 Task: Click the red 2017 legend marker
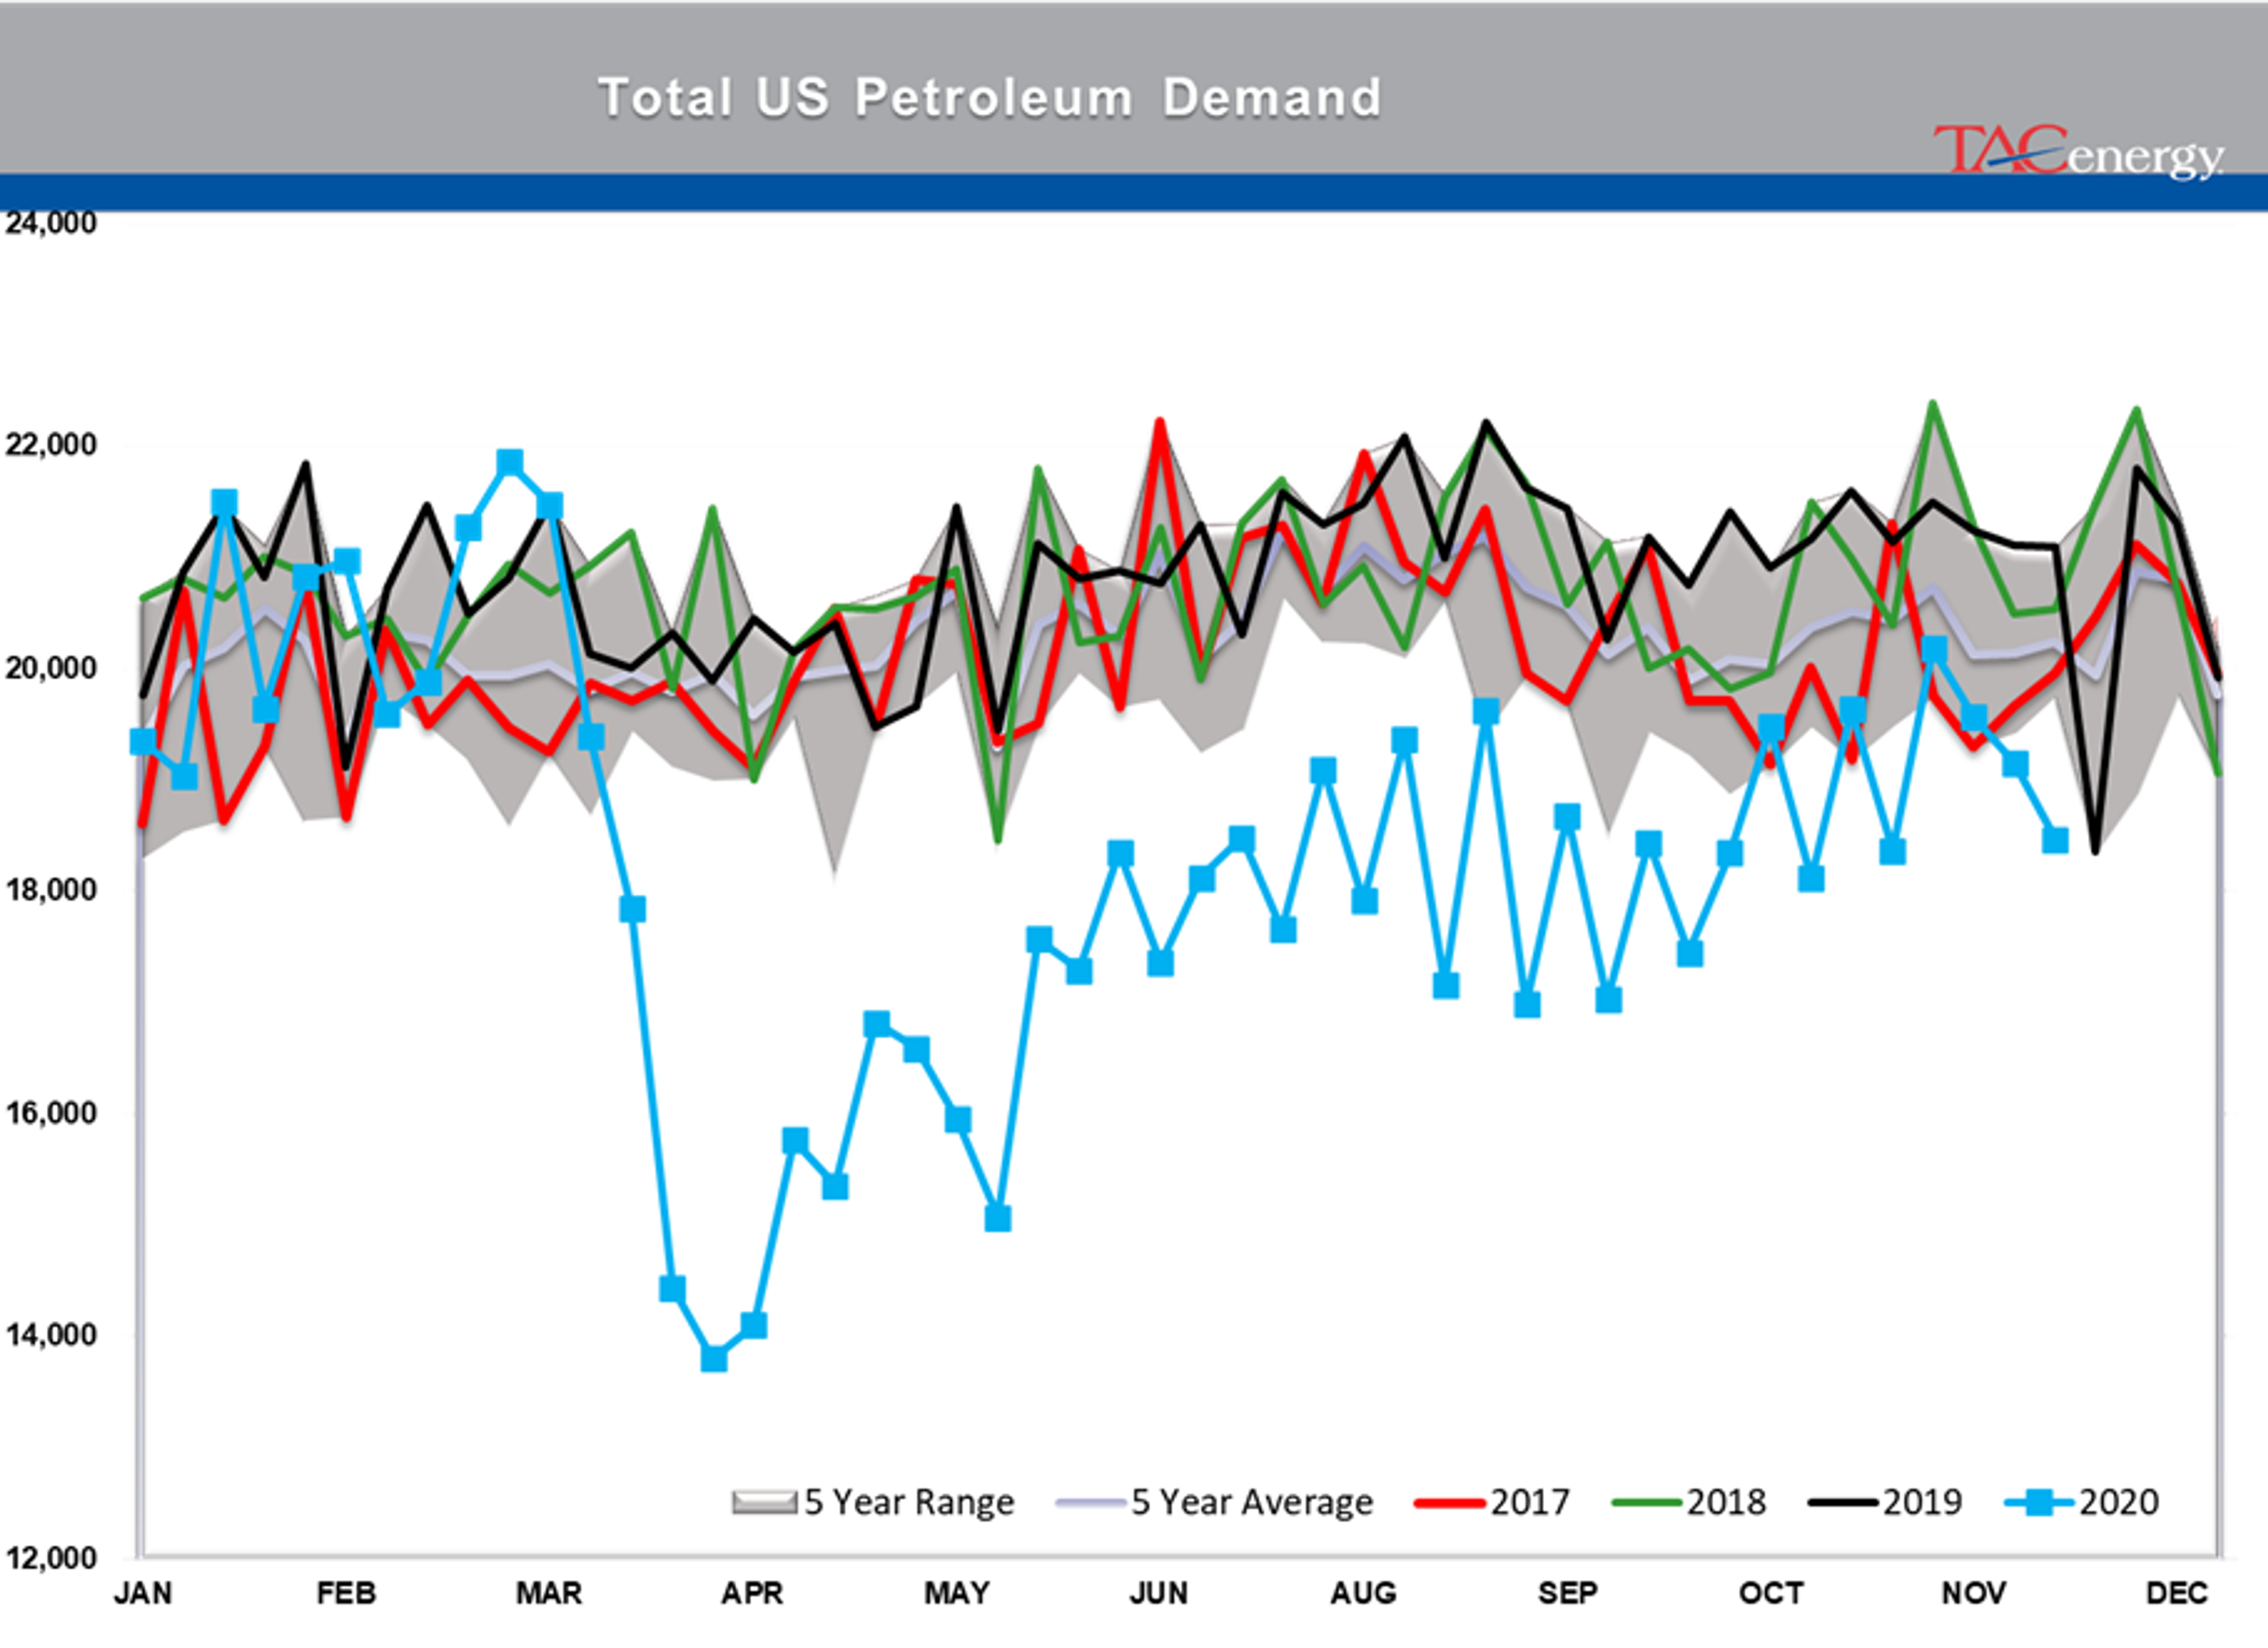[x=1450, y=1502]
